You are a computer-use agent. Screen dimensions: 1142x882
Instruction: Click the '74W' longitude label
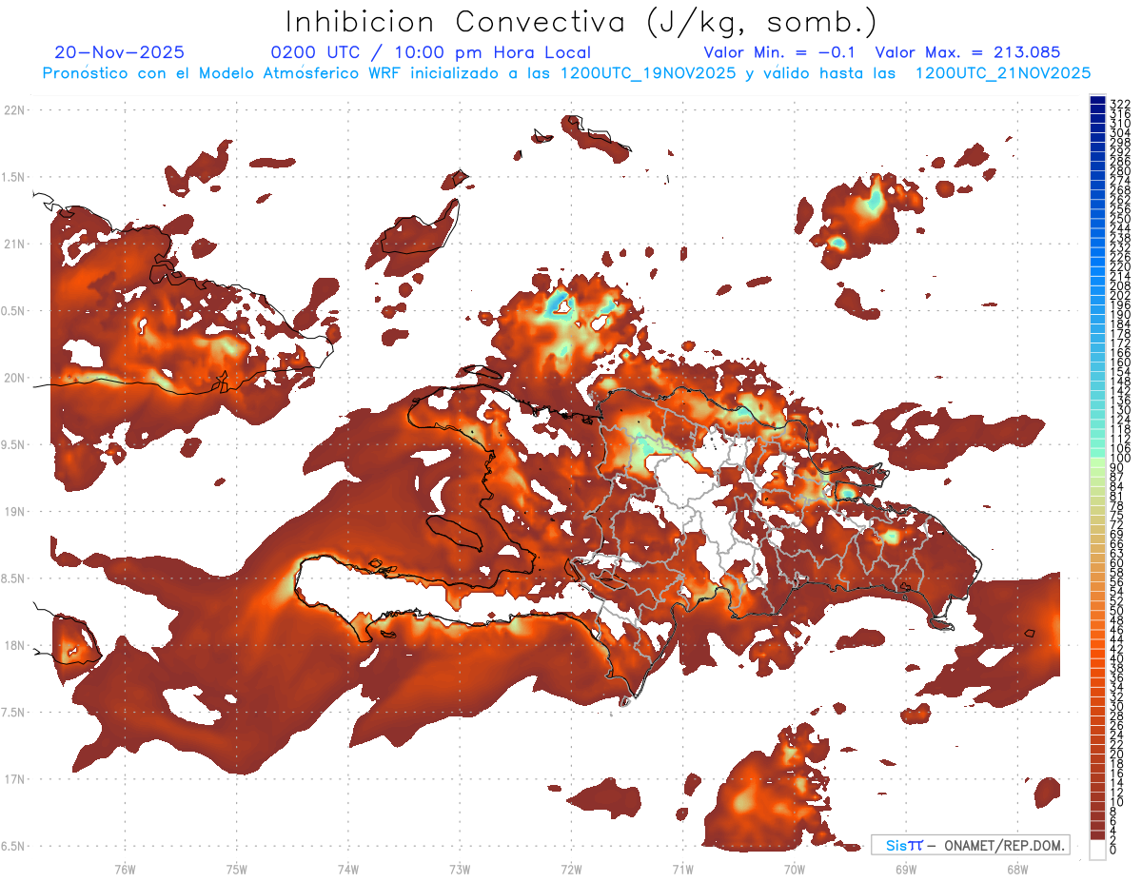point(348,869)
